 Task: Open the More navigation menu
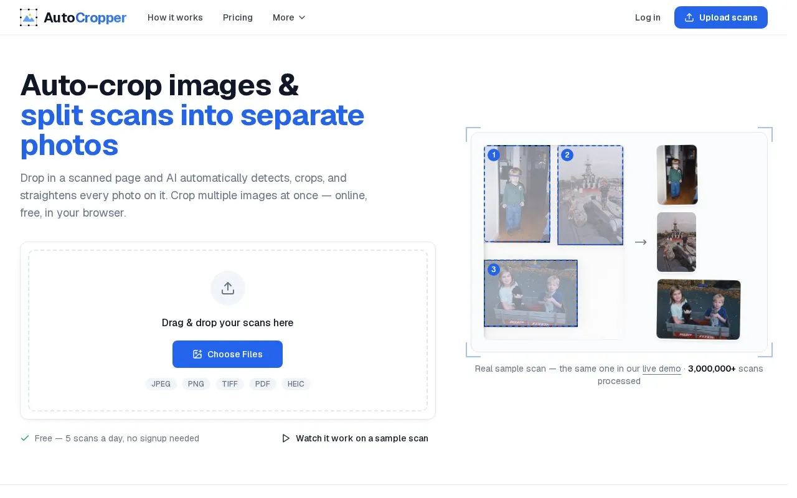click(290, 17)
